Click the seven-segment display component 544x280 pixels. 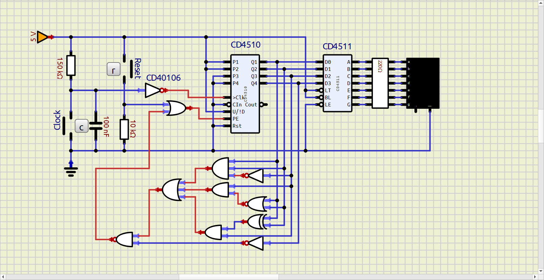coord(423,83)
